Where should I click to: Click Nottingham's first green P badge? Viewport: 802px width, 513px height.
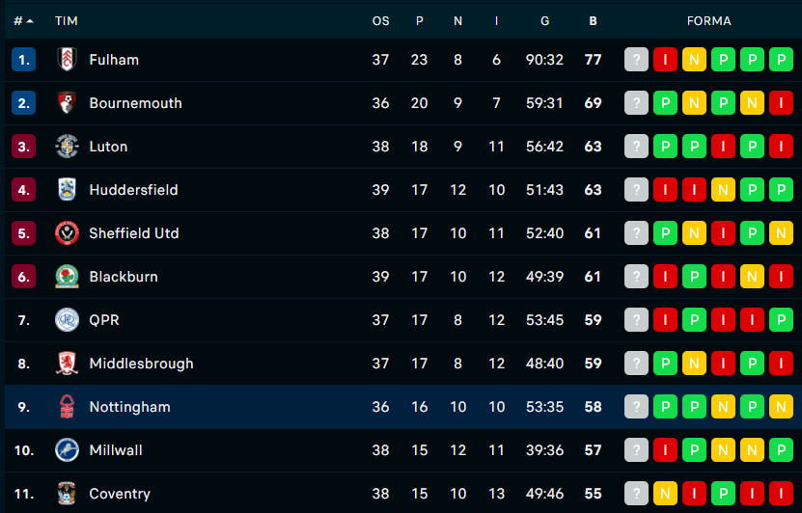point(665,407)
